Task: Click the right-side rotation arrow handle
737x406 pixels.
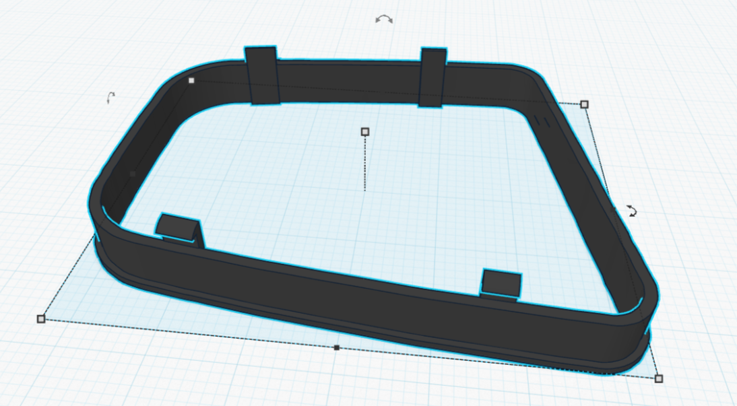Action: pos(632,211)
